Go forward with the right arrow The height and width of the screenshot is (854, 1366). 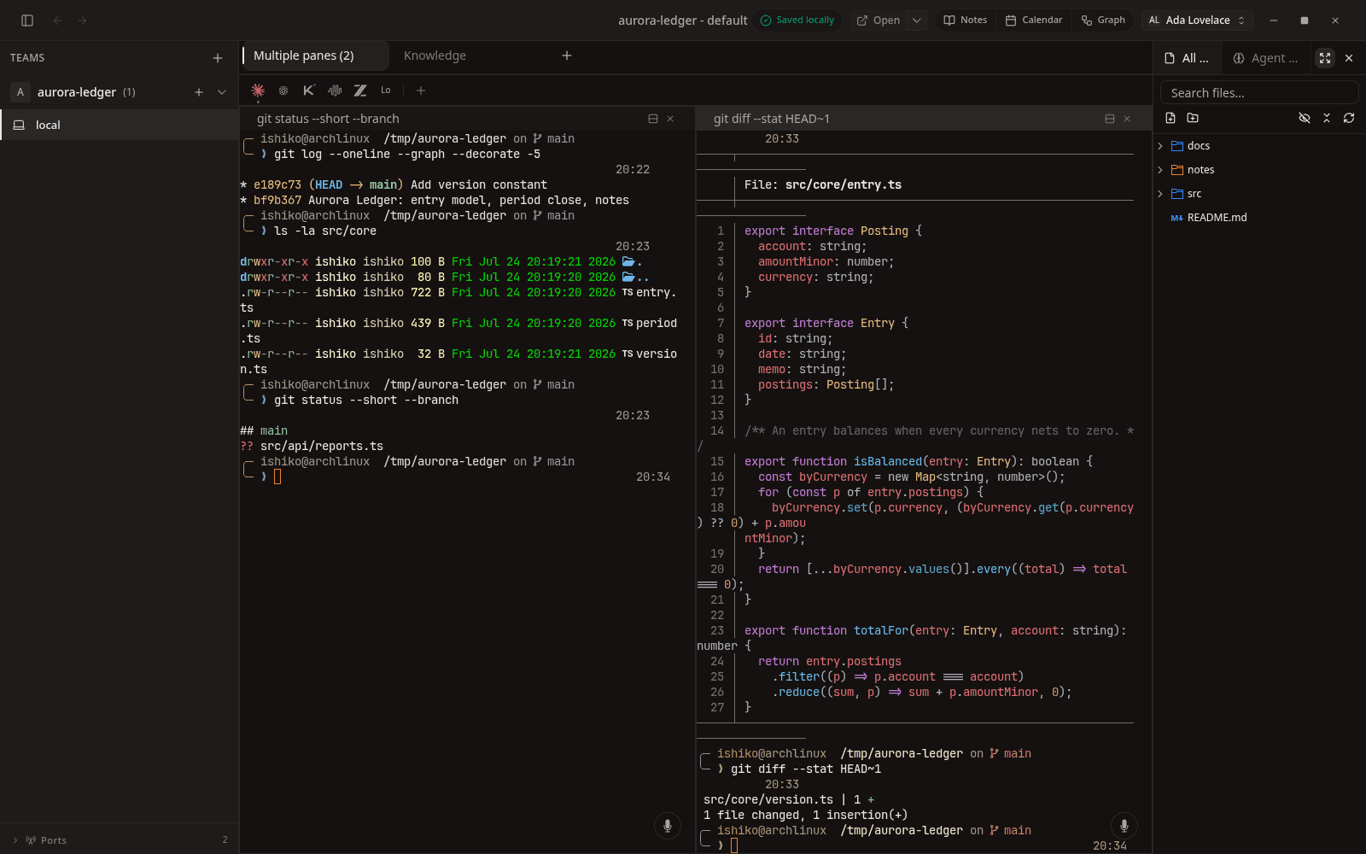(82, 20)
